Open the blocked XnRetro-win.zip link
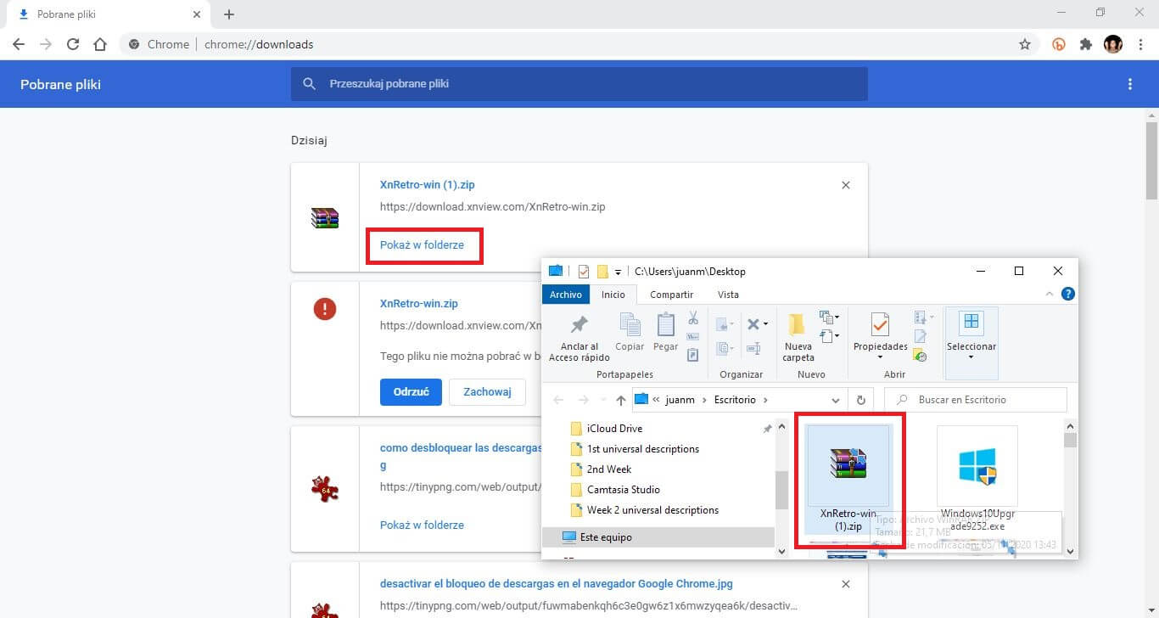Viewport: 1159px width, 618px height. click(419, 303)
